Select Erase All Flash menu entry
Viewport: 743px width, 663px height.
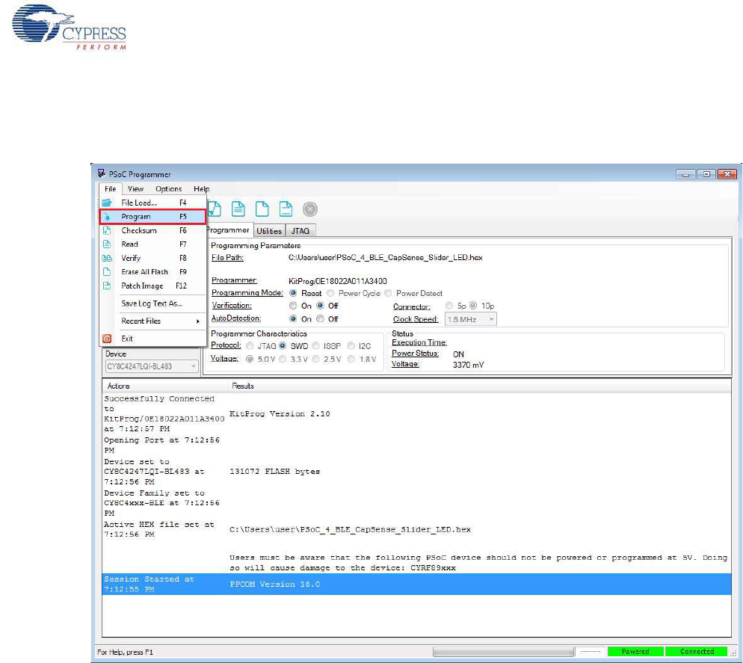pyautogui.click(x=152, y=271)
